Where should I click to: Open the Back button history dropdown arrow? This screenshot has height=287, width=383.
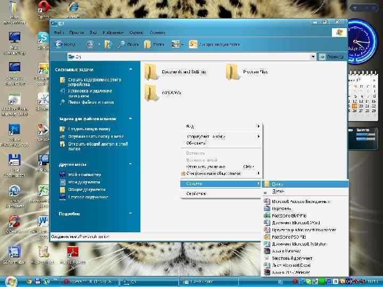(x=81, y=45)
